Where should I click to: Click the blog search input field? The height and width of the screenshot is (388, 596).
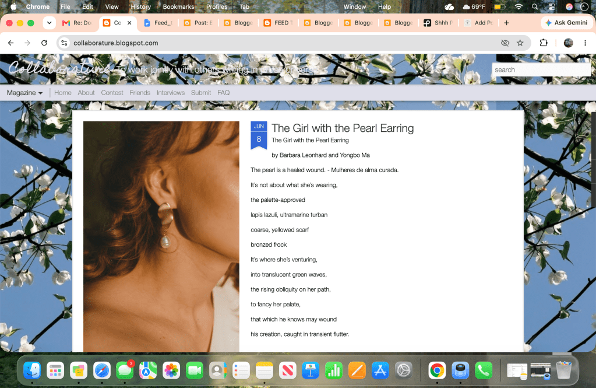(541, 69)
